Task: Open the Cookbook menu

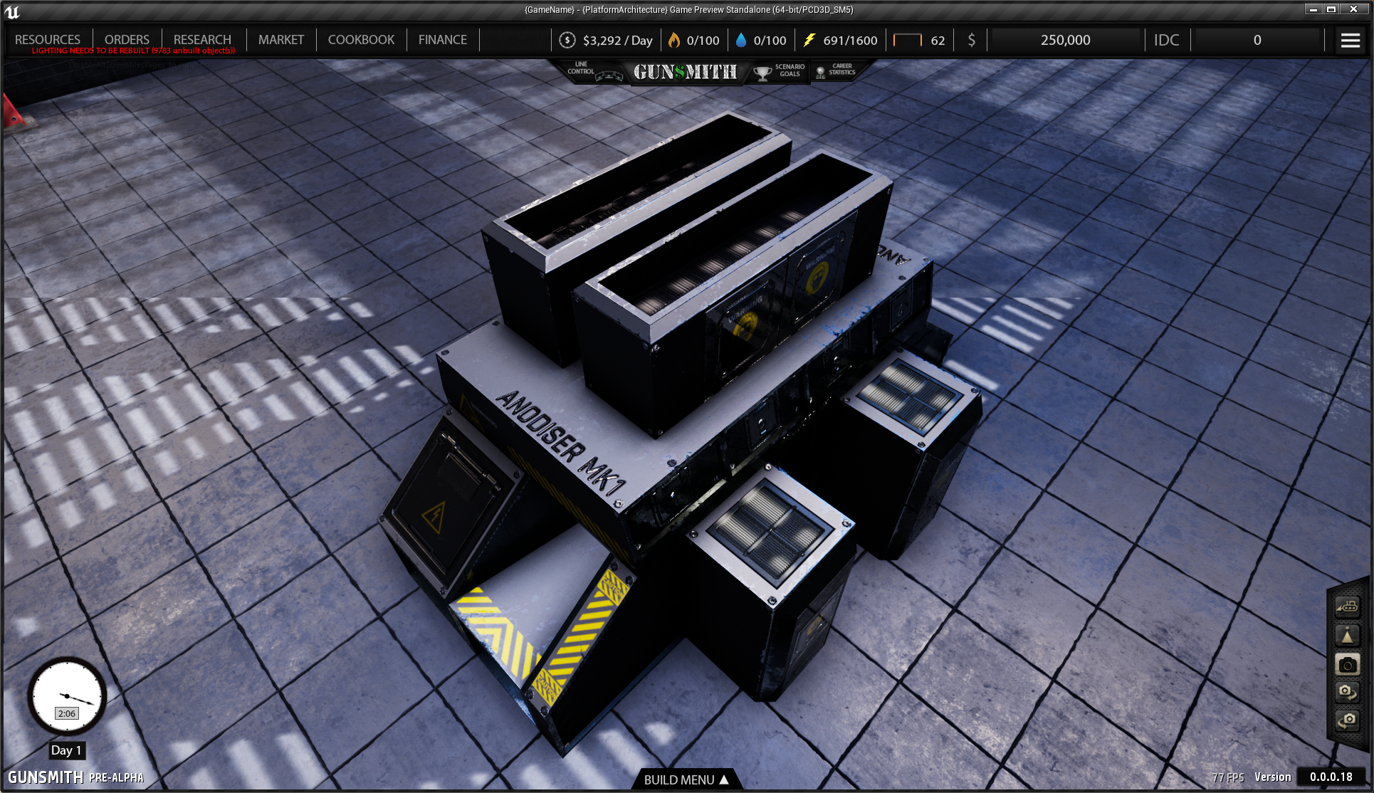Action: point(361,39)
